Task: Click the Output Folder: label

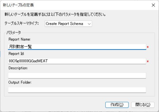Action: pos(20,82)
